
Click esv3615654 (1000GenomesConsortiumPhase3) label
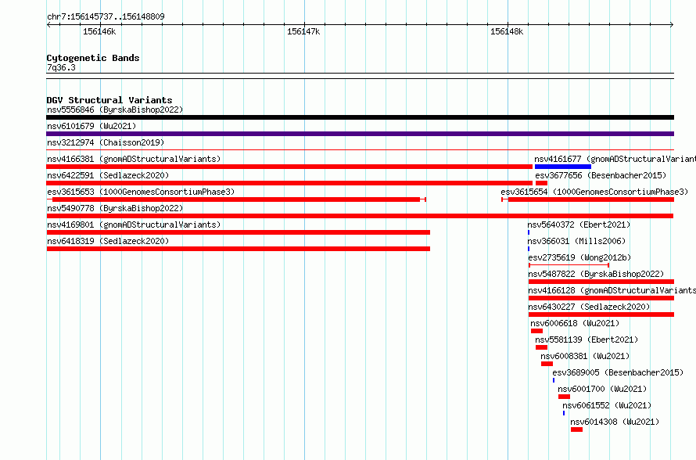pyautogui.click(x=594, y=192)
